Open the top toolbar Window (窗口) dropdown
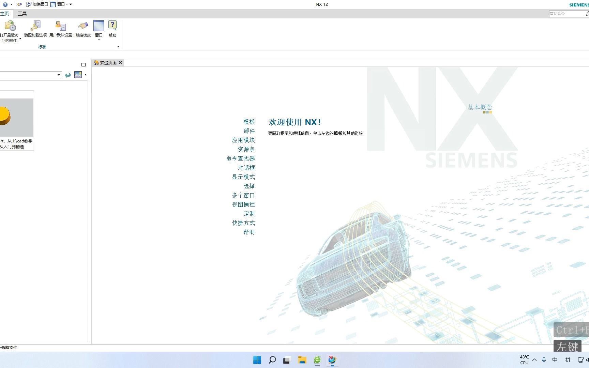The image size is (589, 368). [x=59, y=4]
